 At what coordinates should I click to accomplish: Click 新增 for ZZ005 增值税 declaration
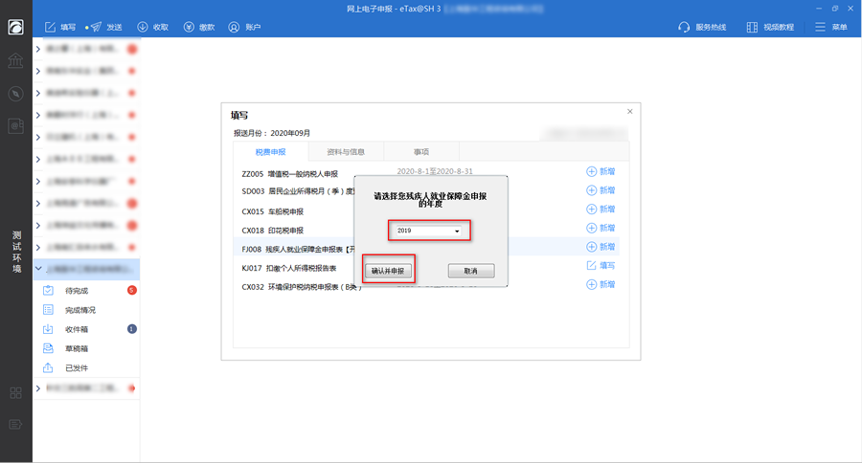[601, 172]
